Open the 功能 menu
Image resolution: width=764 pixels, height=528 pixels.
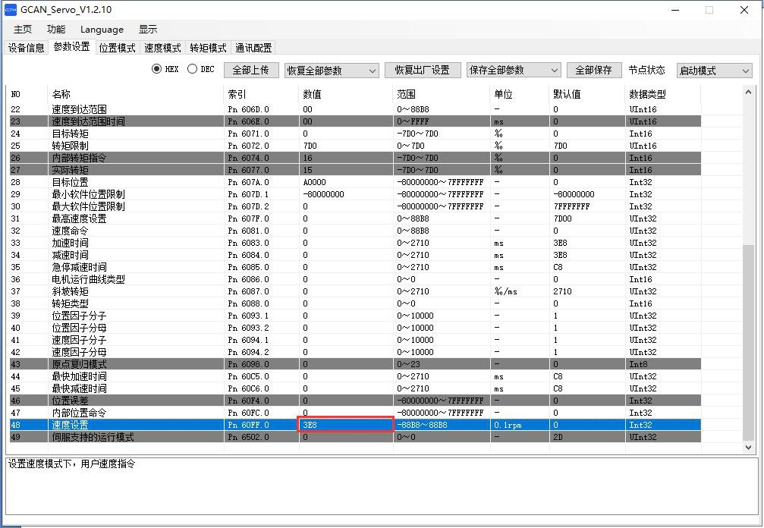[56, 30]
